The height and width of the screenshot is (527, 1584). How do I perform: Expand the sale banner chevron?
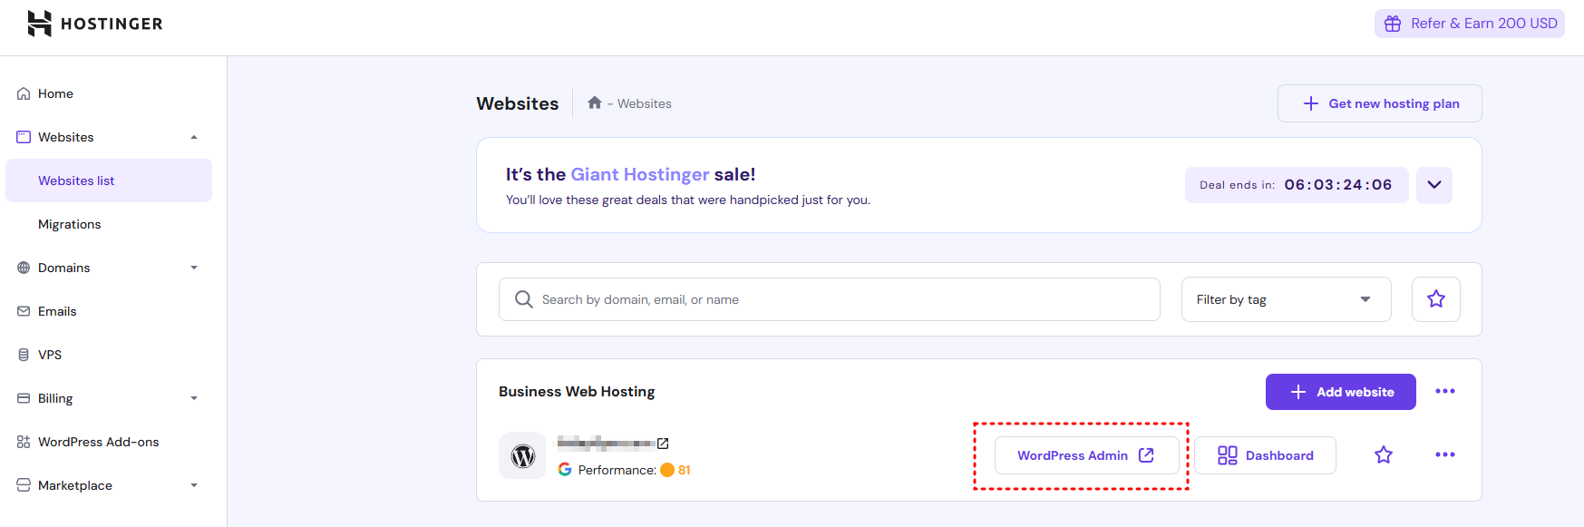coord(1433,185)
